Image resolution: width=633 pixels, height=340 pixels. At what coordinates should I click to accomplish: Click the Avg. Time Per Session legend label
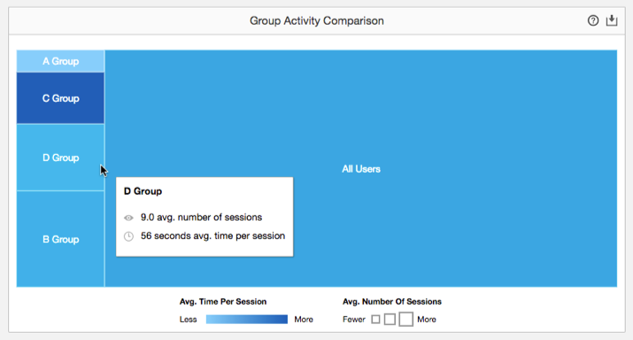click(x=223, y=302)
